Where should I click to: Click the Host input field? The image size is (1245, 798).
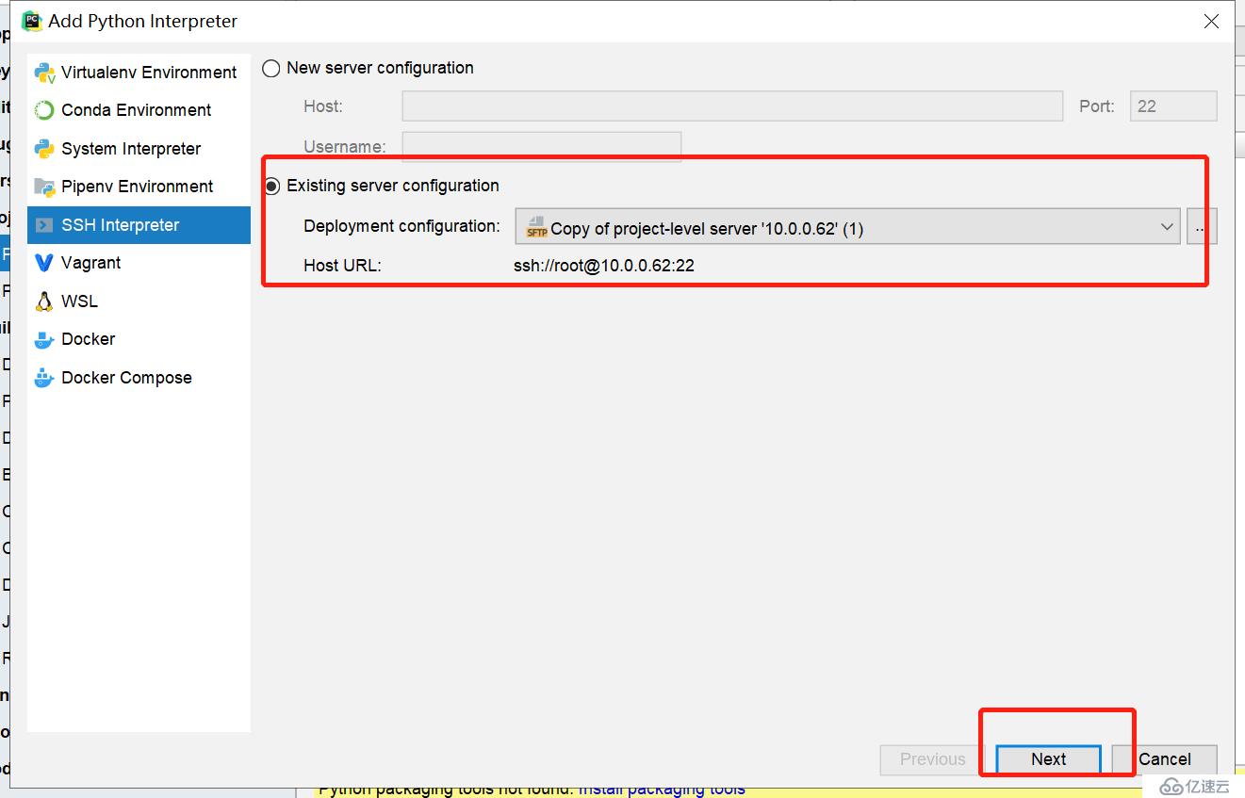(732, 106)
